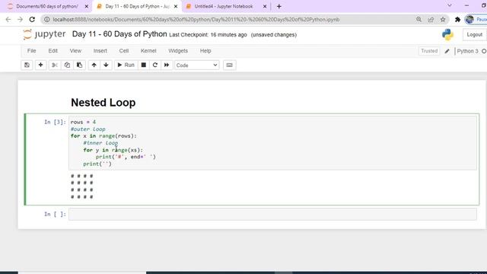Screen dimensions: 487x274
Task: Click the Logout button
Action: tap(474, 34)
